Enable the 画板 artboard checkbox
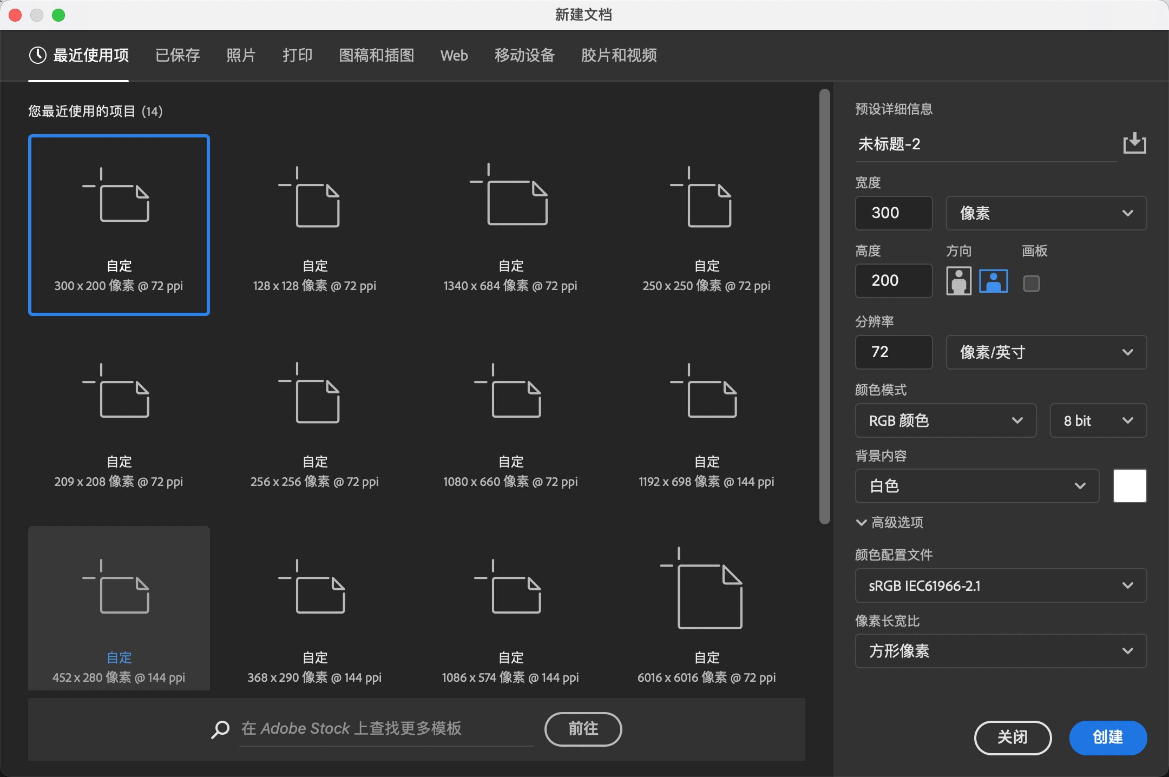1169x777 pixels. (x=1031, y=282)
